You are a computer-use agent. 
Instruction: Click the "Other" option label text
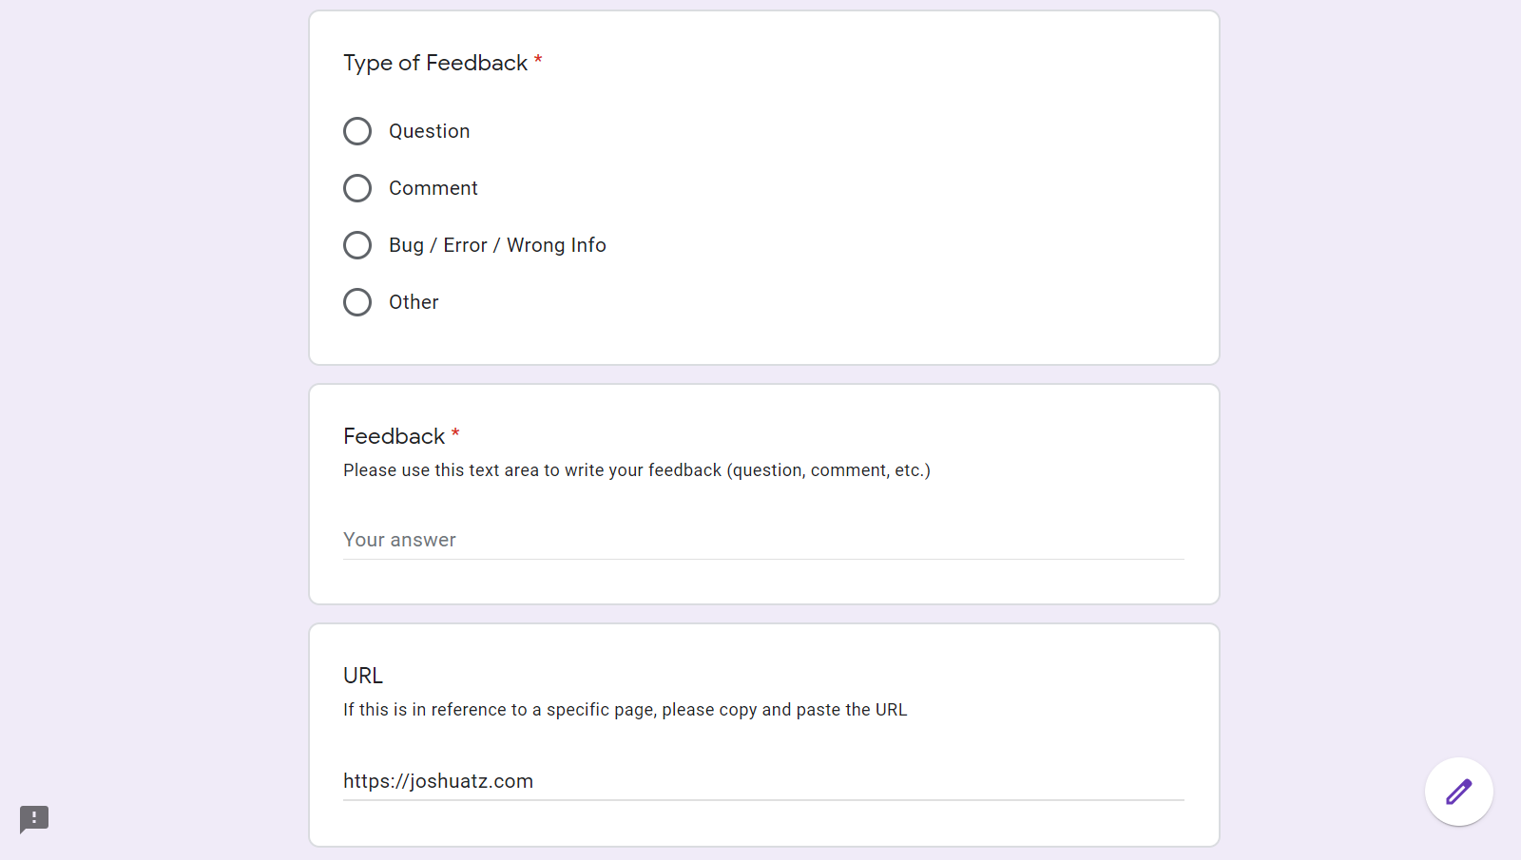pos(414,302)
